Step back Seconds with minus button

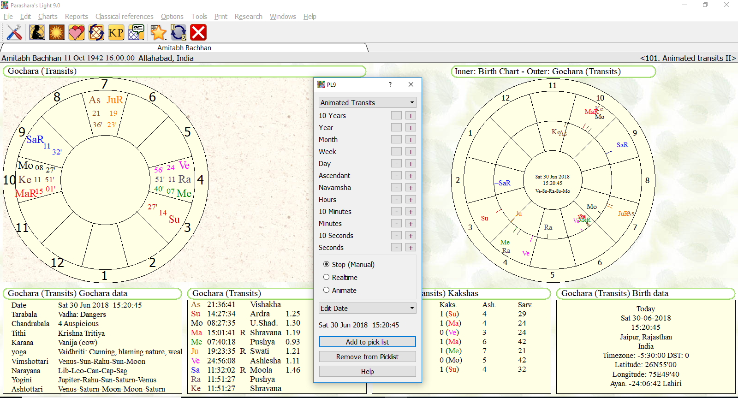coord(396,248)
